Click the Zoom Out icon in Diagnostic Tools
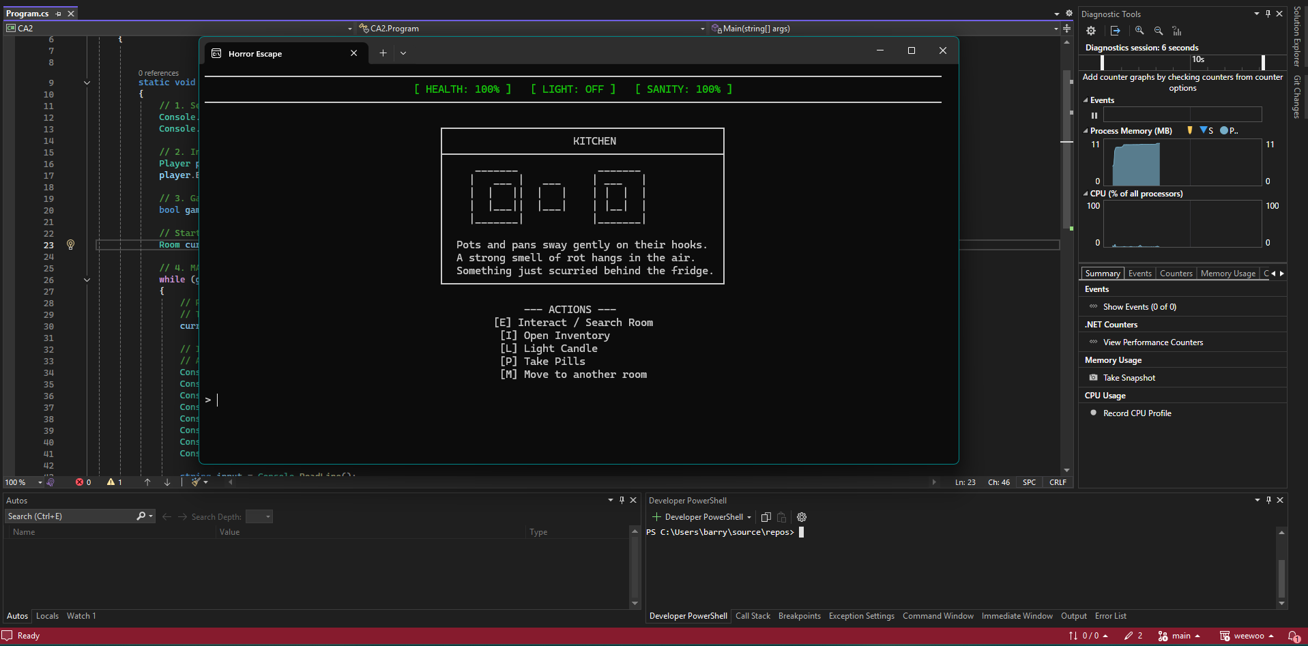Image resolution: width=1308 pixels, height=646 pixels. click(1159, 31)
